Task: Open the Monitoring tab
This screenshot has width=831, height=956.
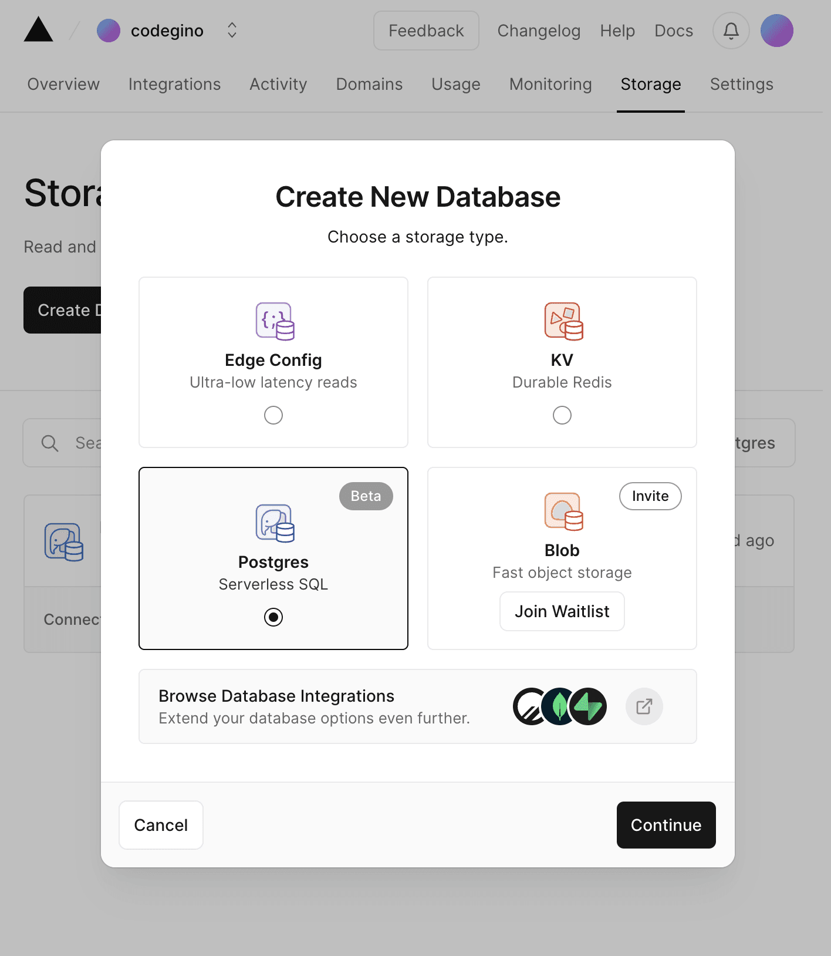Action: 550,85
